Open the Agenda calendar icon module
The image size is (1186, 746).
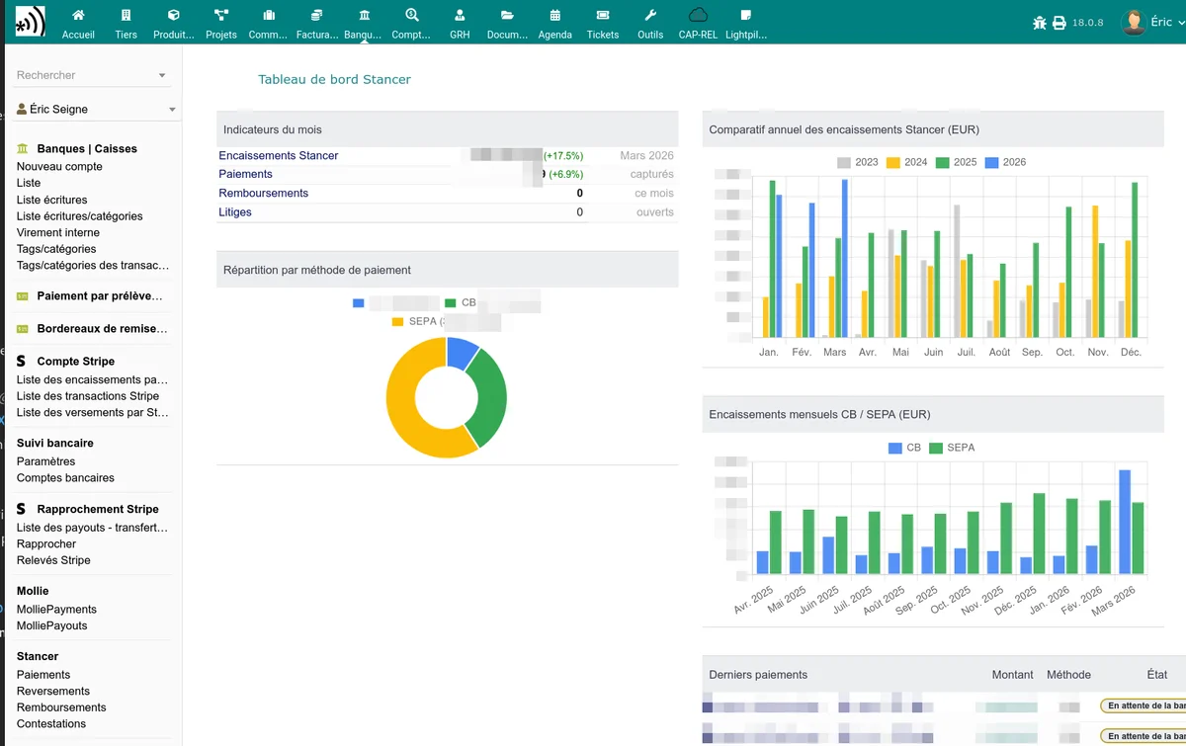[x=554, y=16]
